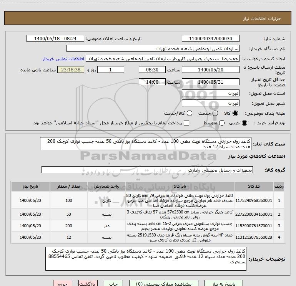
Task: Click the نام کالا column header
Action: tap(180, 186)
